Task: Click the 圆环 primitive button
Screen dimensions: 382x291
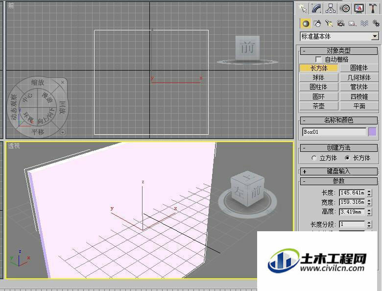Action: click(x=319, y=97)
